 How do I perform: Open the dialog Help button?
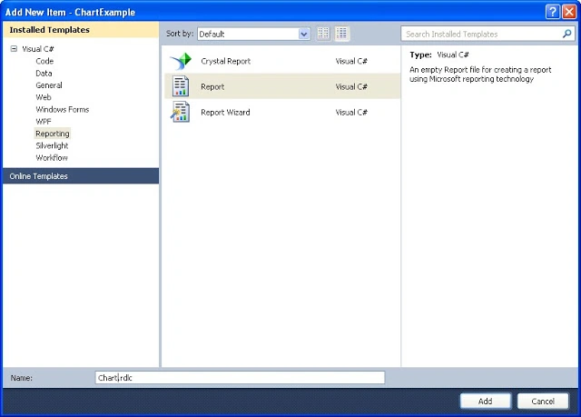tap(553, 12)
